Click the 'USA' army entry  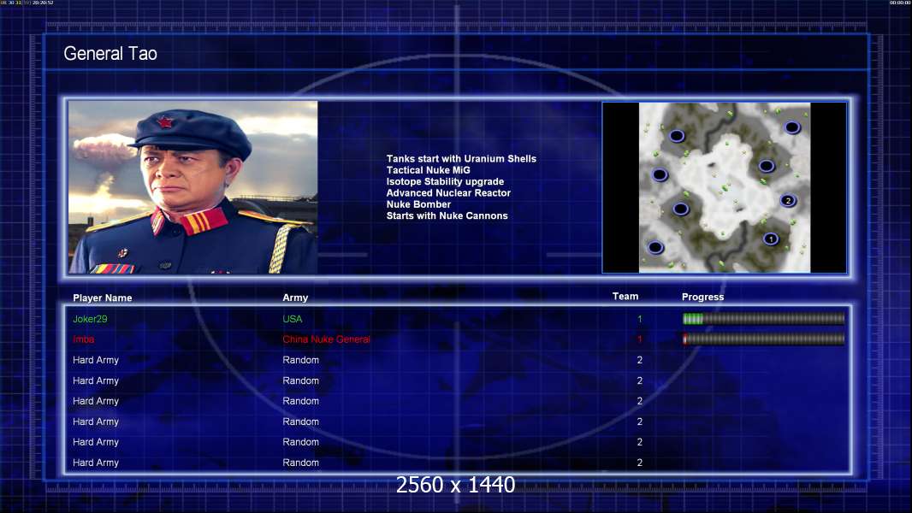pos(293,319)
